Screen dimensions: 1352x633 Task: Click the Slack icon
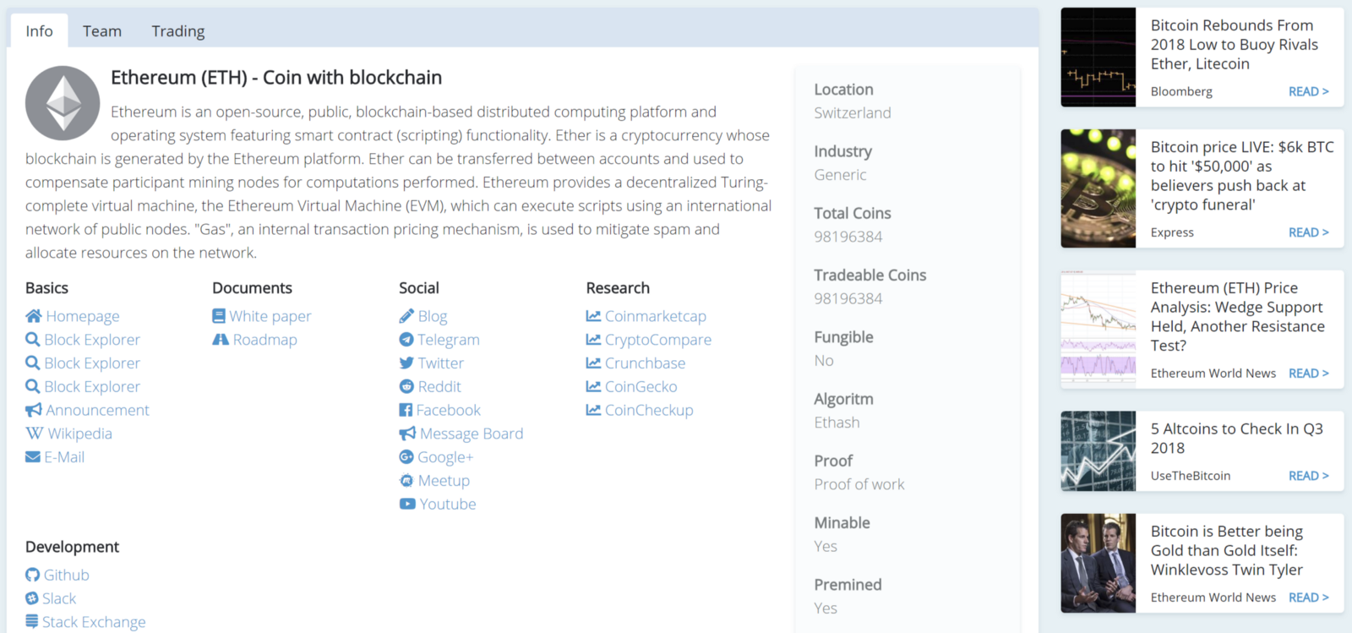pos(32,598)
